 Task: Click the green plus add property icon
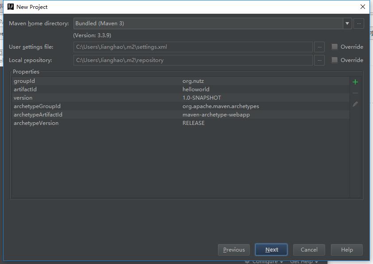(x=355, y=82)
